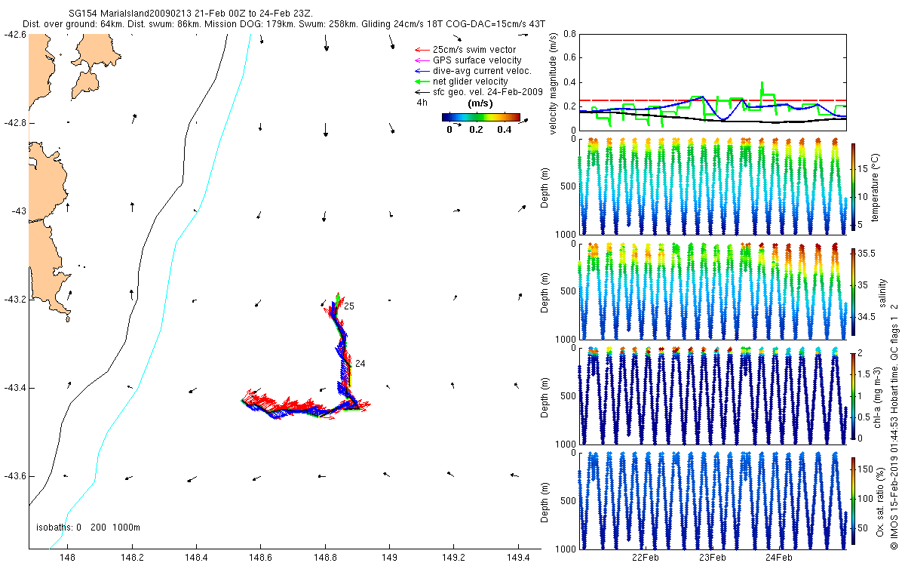
Task: Click the '149.4' longitude tick label
Action: coord(519,558)
